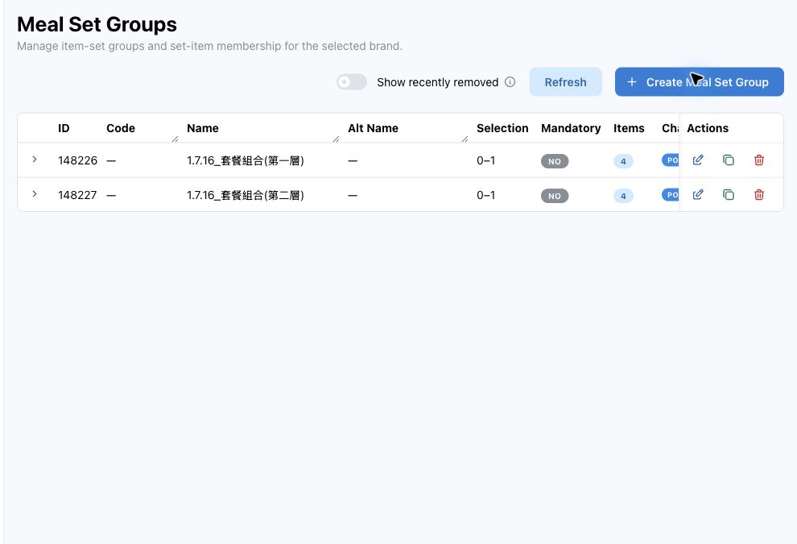
Task: Expand row 148227
Action: pos(35,194)
